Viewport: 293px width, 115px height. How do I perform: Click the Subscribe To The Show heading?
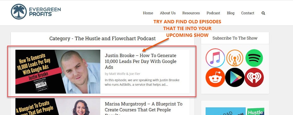[235, 38]
